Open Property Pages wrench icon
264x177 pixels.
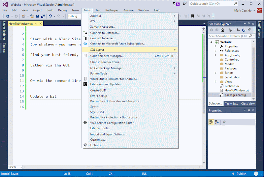coord(224,122)
